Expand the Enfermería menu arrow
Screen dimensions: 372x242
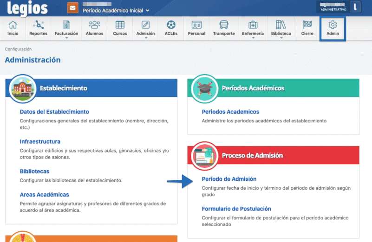pos(253,38)
